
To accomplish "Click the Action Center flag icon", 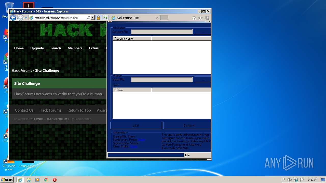I will click(302, 180).
